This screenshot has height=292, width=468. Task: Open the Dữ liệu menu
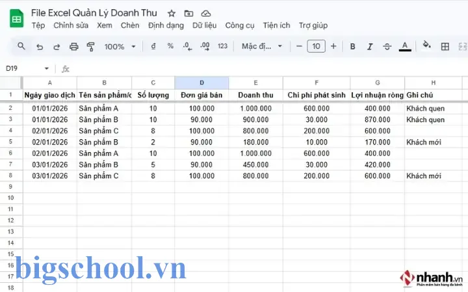205,25
